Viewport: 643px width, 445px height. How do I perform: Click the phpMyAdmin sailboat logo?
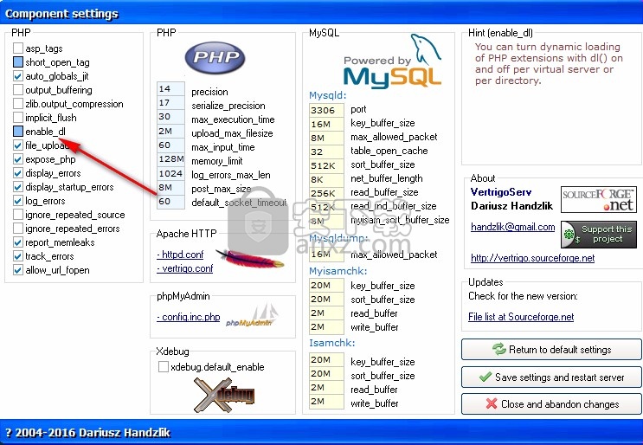[x=252, y=315]
